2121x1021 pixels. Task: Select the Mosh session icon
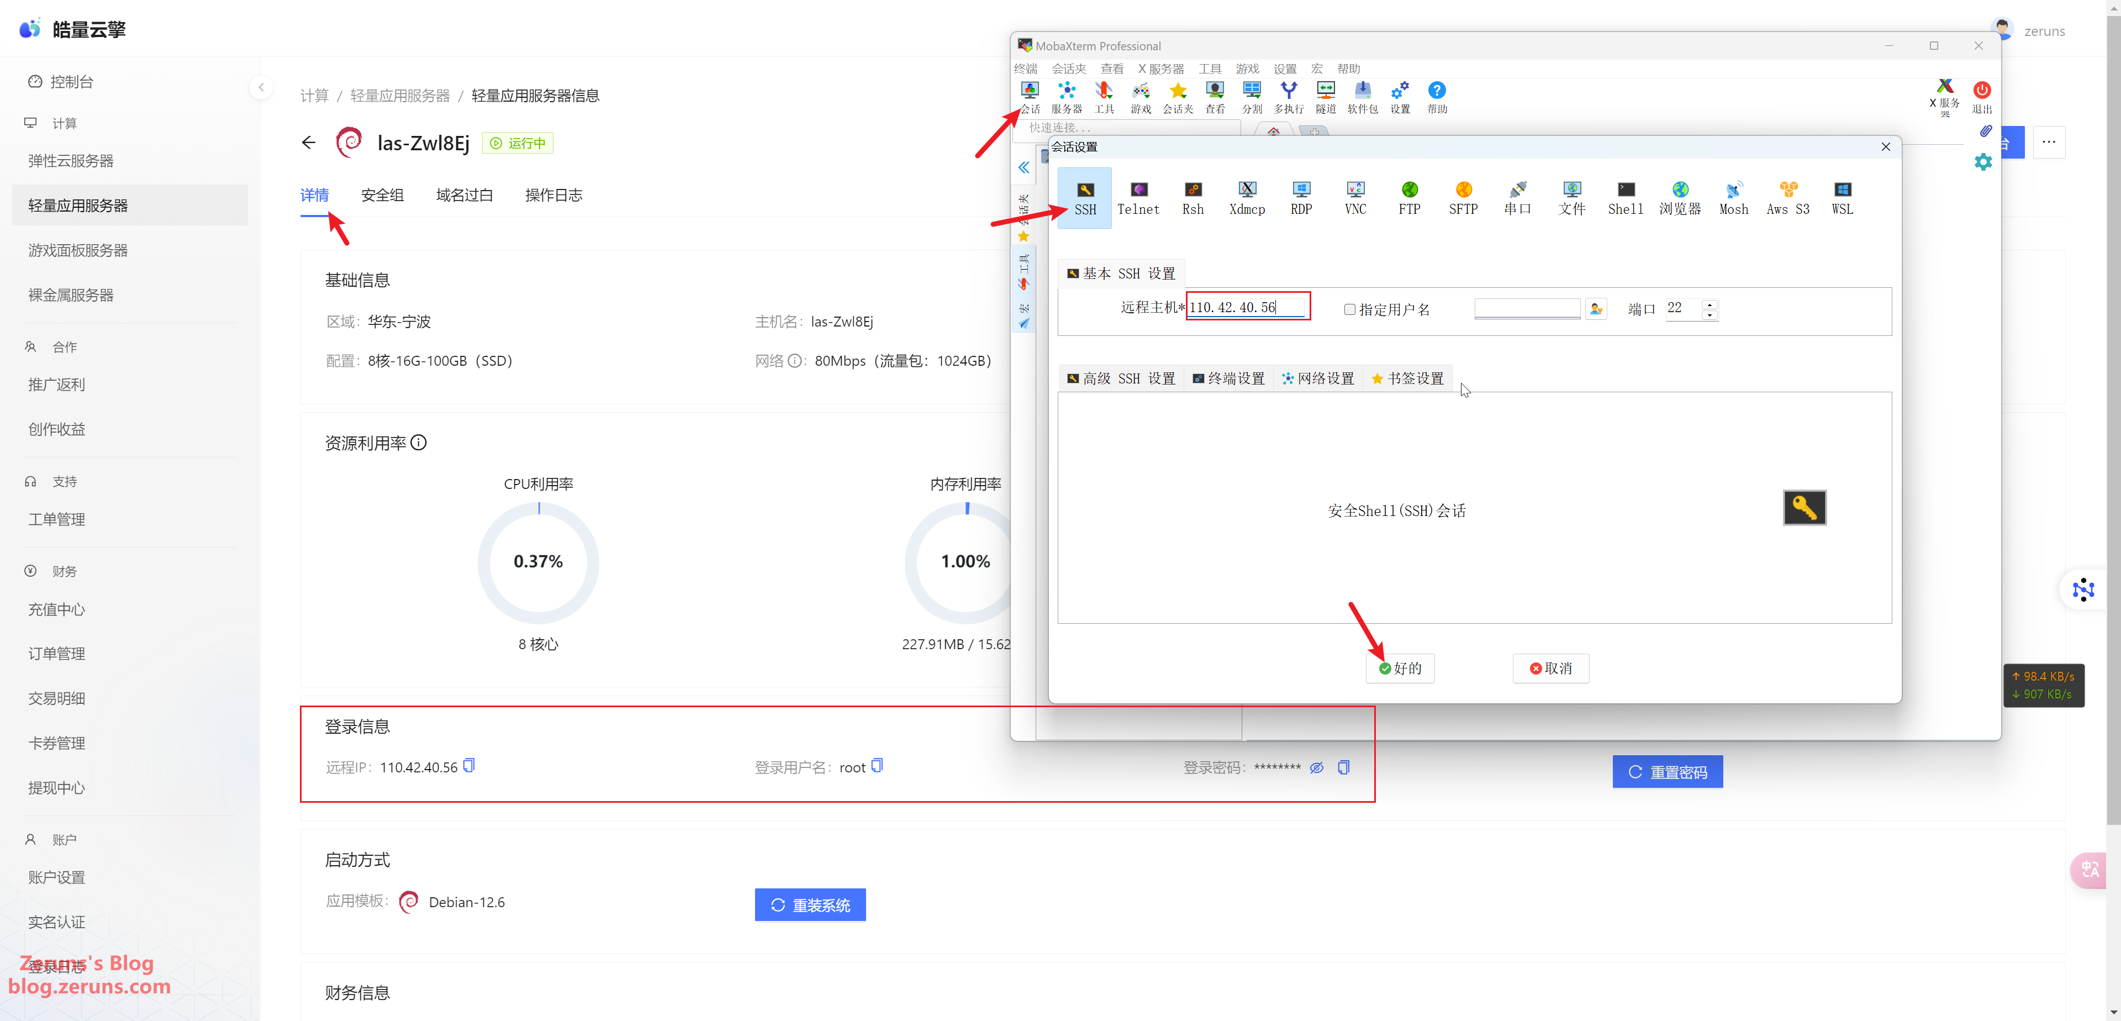pos(1733,198)
